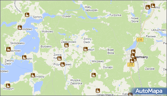Click the 235 road shield near Parowa
Viewport: 167px width, 96px height.
tap(140, 40)
